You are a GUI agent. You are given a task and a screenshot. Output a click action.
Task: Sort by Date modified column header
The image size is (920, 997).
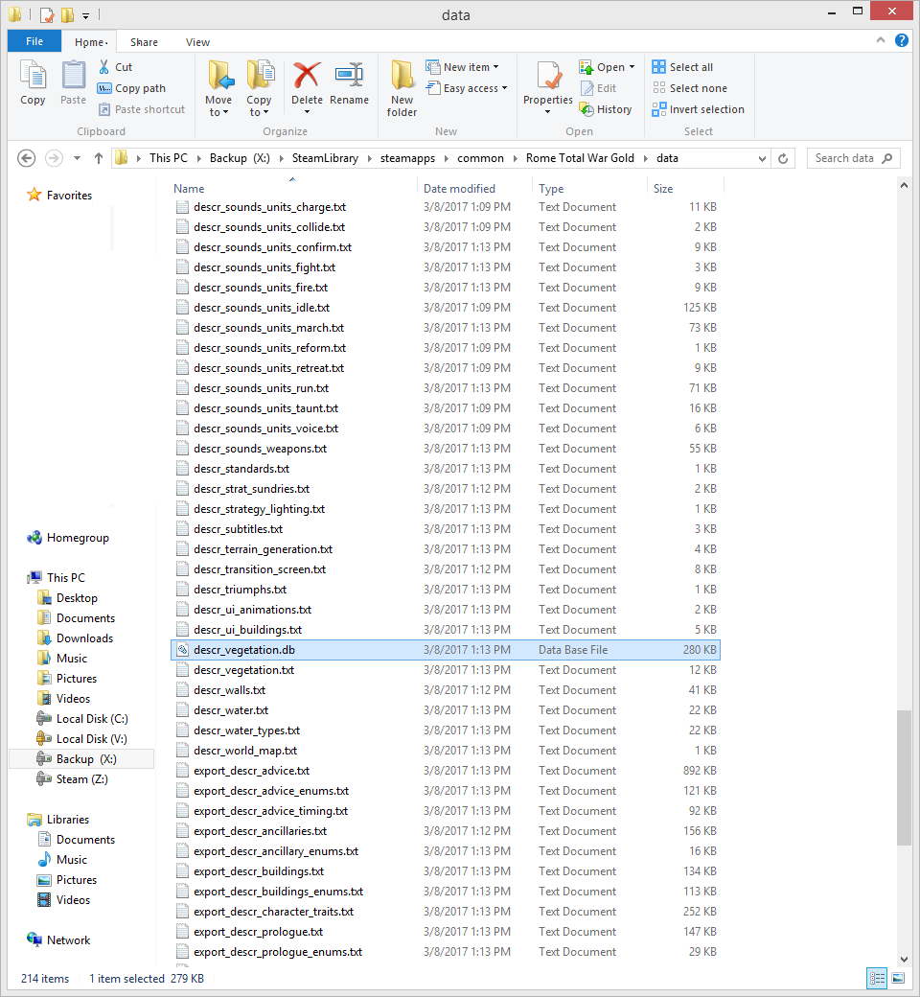[x=459, y=188]
